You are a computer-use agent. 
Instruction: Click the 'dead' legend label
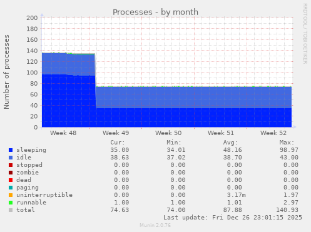point(24,180)
